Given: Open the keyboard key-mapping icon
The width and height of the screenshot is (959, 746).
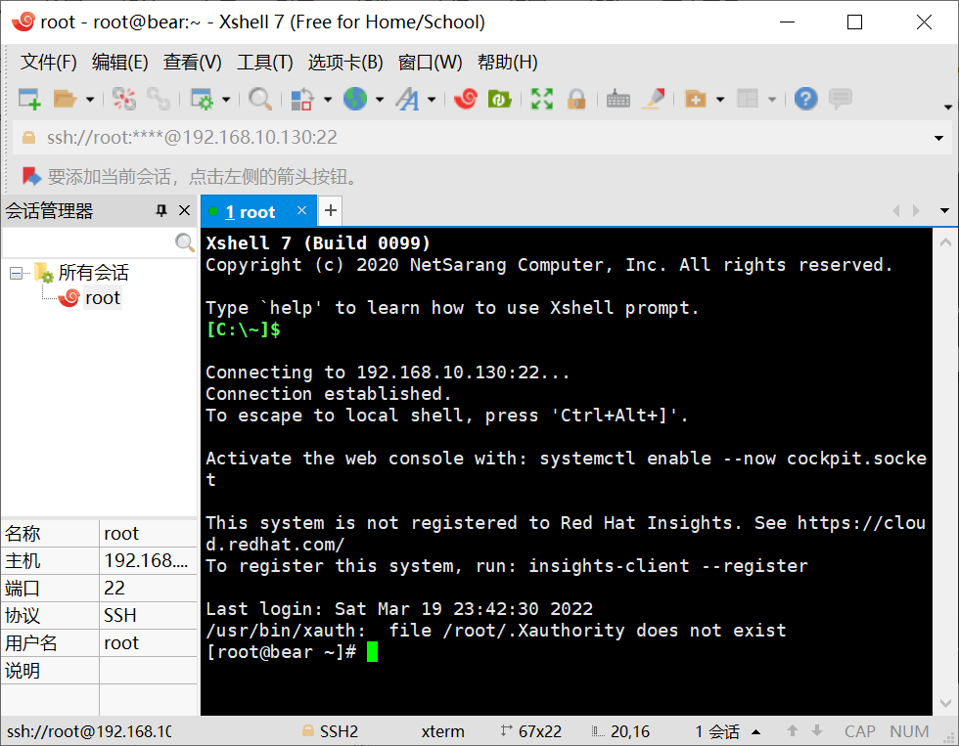Looking at the screenshot, I should 618,99.
